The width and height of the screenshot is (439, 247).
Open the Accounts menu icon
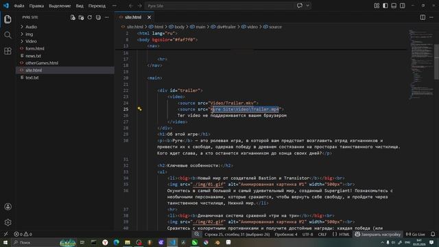(8, 207)
